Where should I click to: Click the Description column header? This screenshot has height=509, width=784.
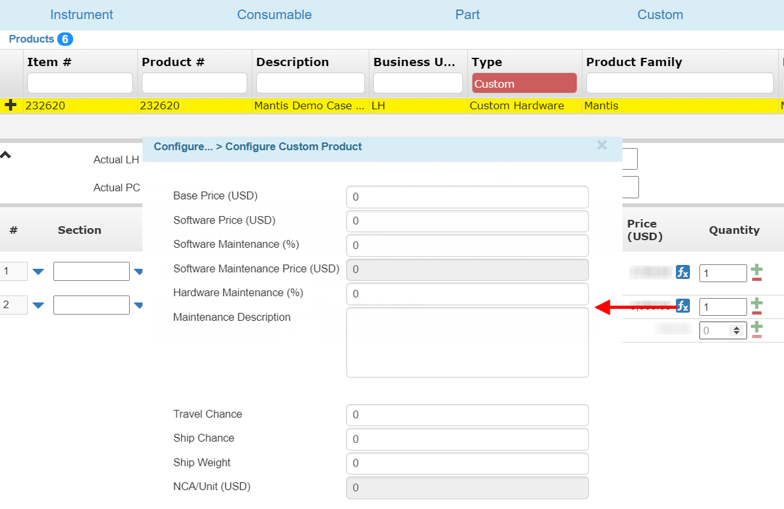click(292, 62)
